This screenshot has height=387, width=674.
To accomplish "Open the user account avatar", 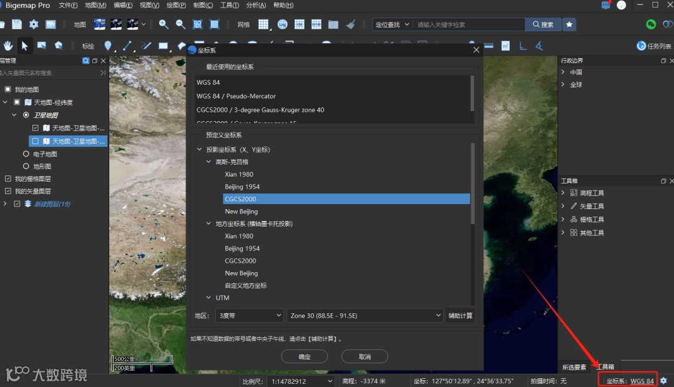I will (x=621, y=5).
